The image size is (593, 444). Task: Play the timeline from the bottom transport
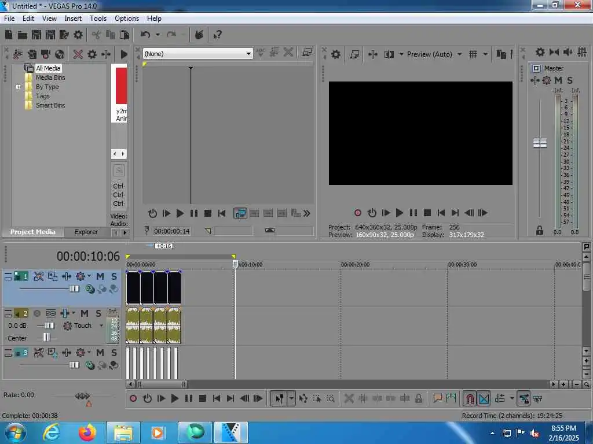[x=175, y=398]
